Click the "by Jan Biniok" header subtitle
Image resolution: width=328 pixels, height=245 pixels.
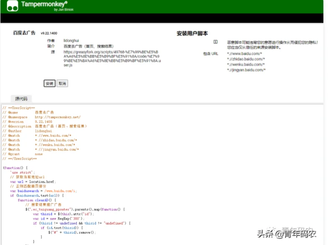64,10
